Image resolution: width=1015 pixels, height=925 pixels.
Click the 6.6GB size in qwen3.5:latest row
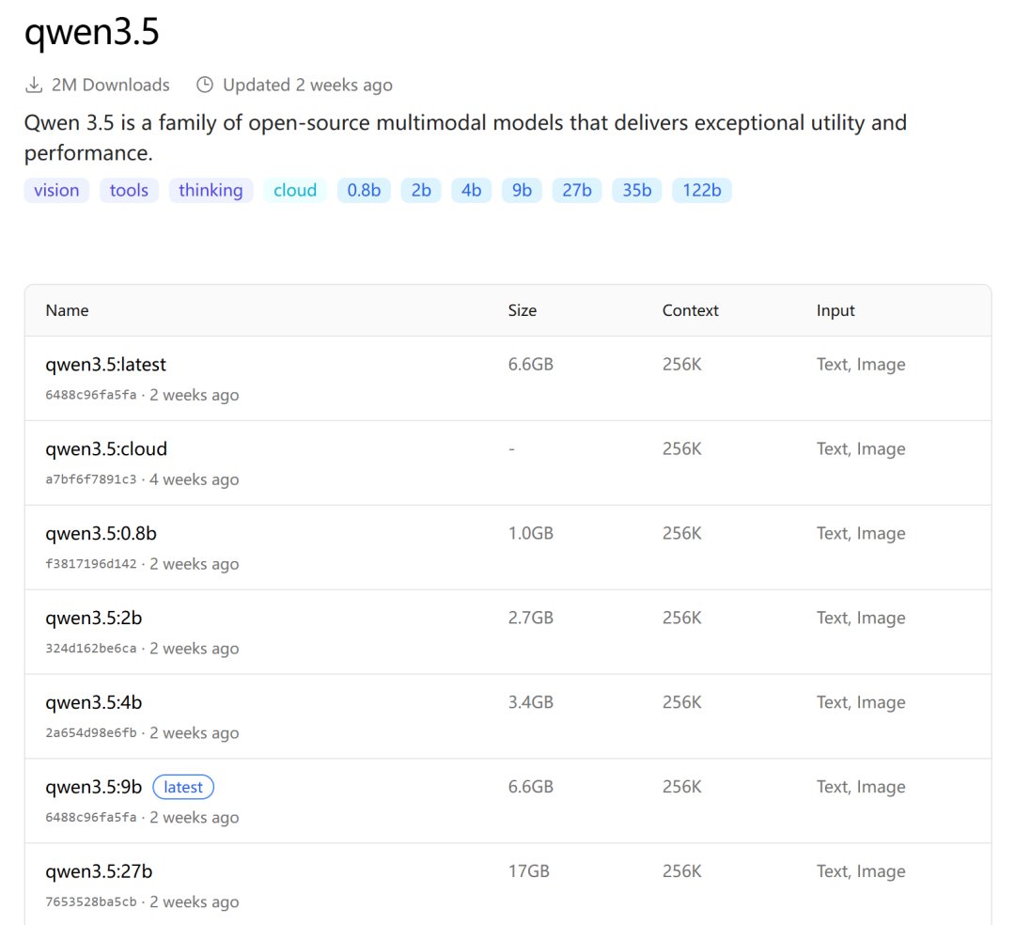[531, 365]
